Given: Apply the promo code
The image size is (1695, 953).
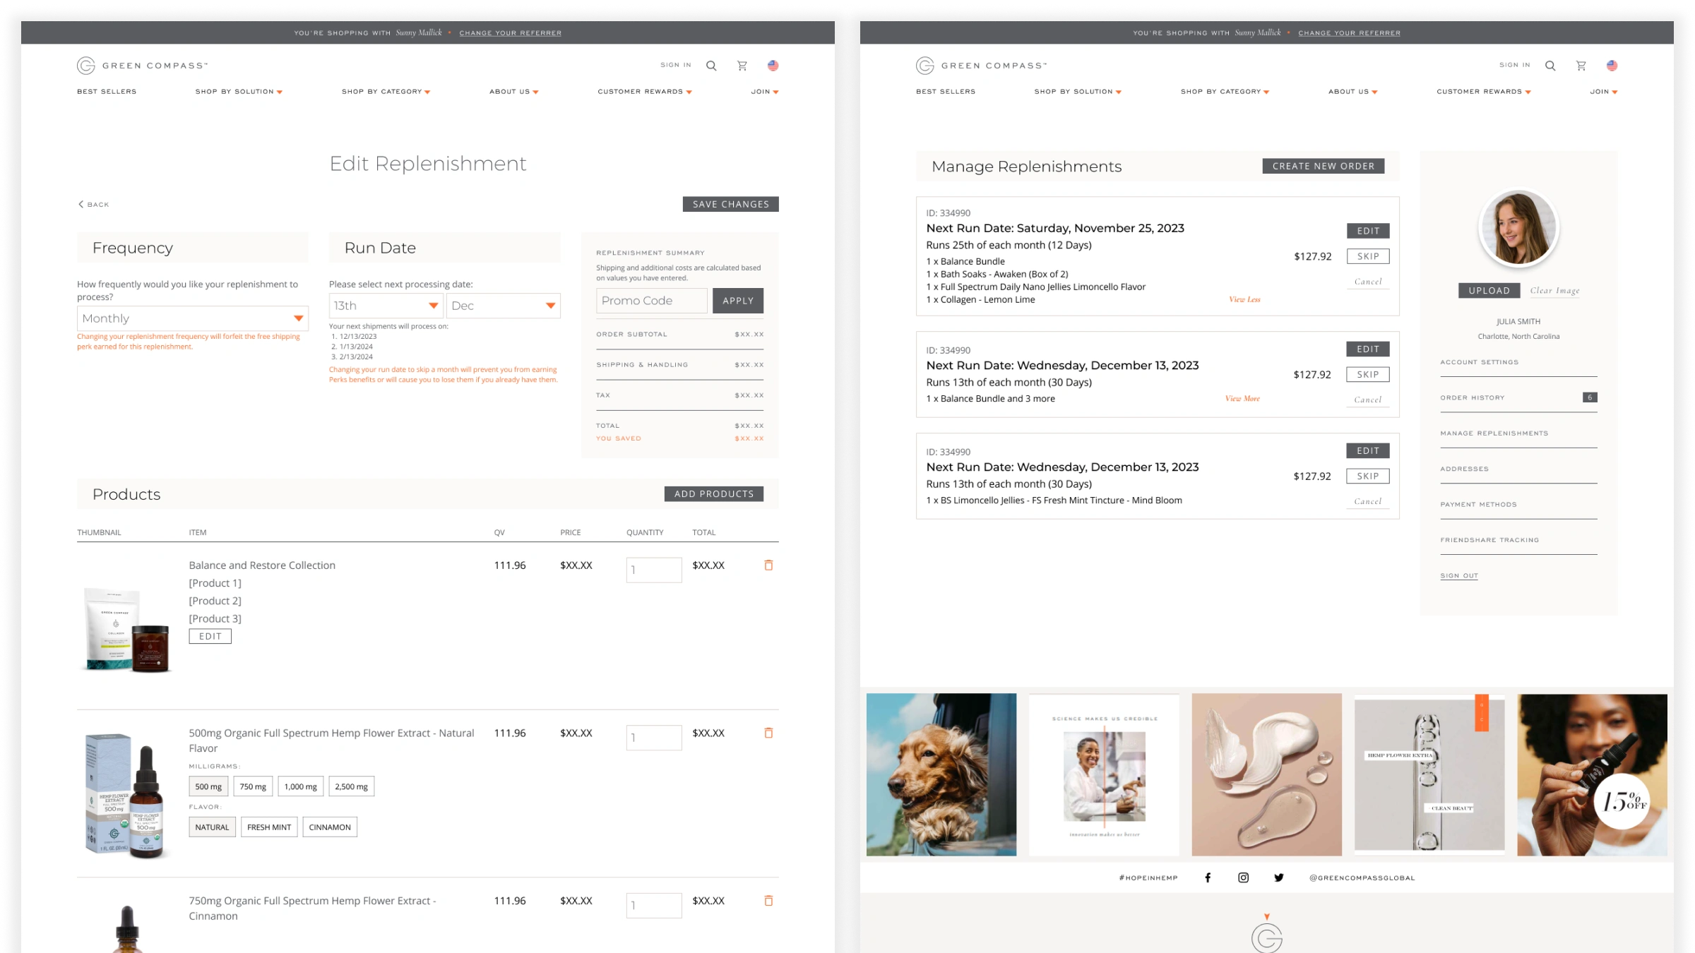Looking at the screenshot, I should pyautogui.click(x=738, y=301).
